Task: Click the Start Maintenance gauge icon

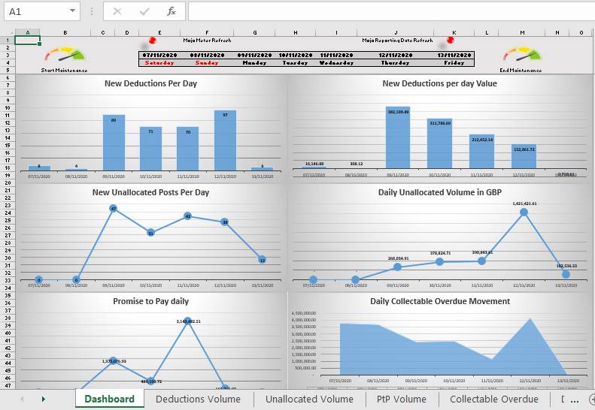Action: pos(65,56)
